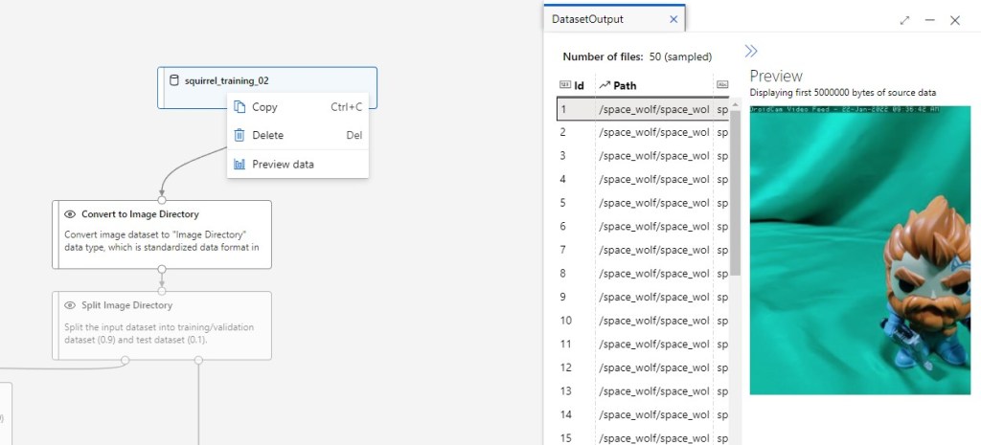
Task: Expand the DatasetOutput panel to full screen
Action: pos(904,20)
